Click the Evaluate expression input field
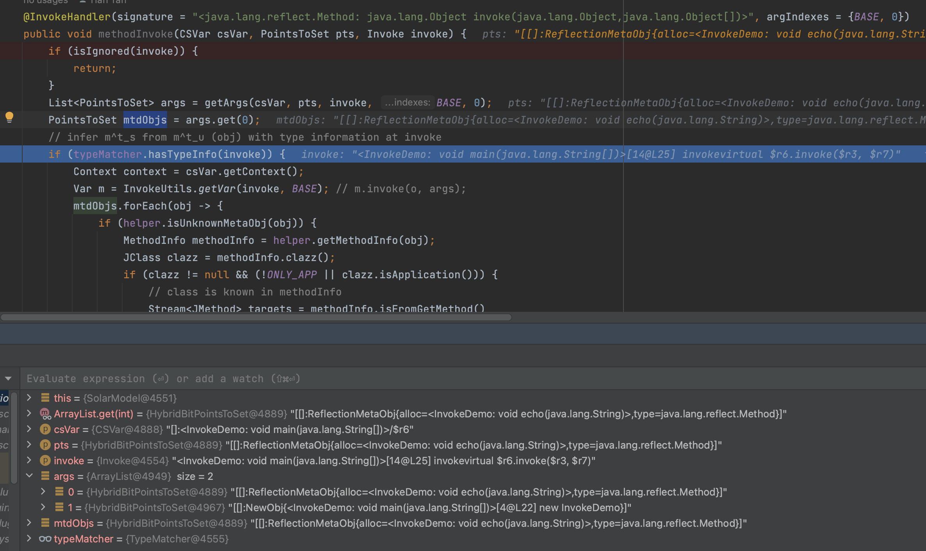Screen dimensions: 926x551 coord(472,379)
